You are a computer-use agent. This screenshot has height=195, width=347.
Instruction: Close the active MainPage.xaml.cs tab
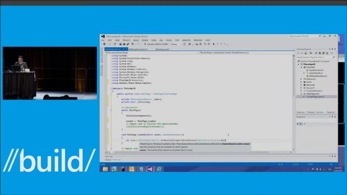coord(126,49)
